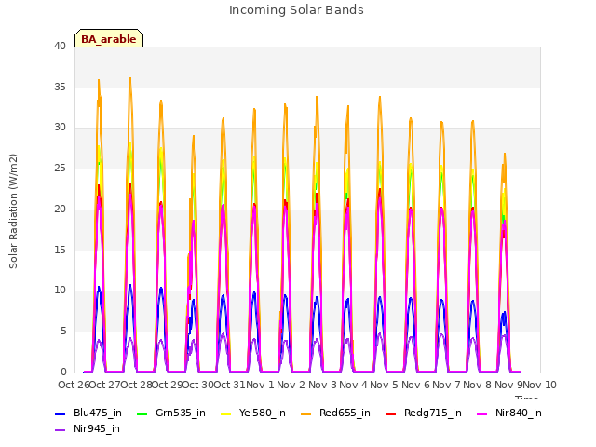
Task: Click the 15 y-axis tick value
Action: pyautogui.click(x=60, y=250)
